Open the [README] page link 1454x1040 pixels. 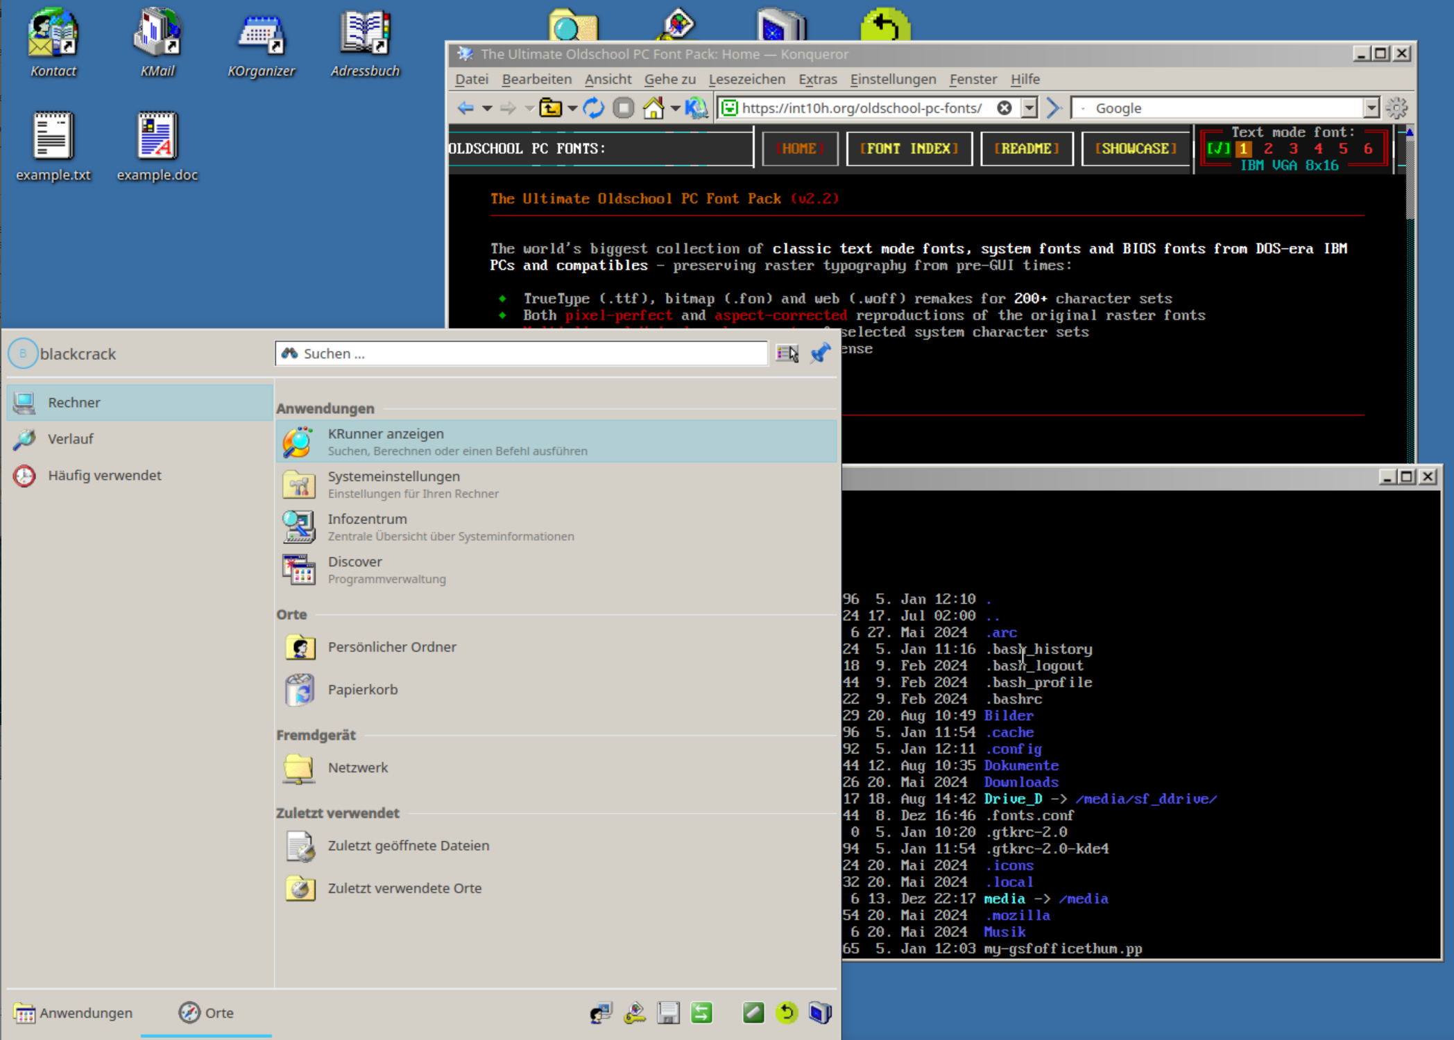pyautogui.click(x=1027, y=148)
